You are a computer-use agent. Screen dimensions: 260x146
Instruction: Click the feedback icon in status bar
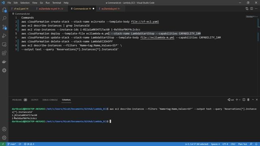[x=251, y=144]
